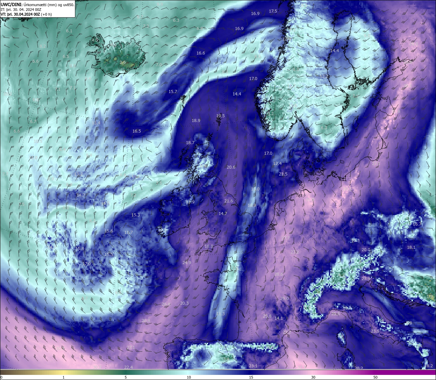Click the 23.5 value on the map
The image size is (436, 380).
click(375, 331)
